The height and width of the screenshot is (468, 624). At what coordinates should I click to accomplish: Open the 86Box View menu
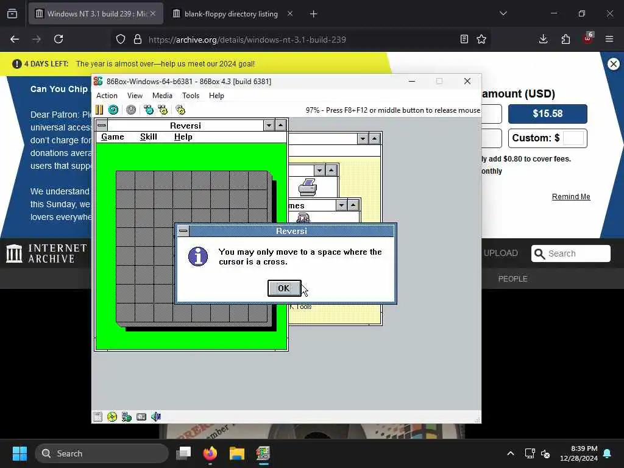(x=135, y=96)
